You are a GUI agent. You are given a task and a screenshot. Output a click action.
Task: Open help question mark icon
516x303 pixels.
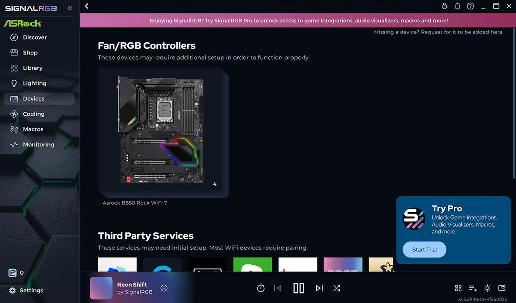tap(470, 6)
